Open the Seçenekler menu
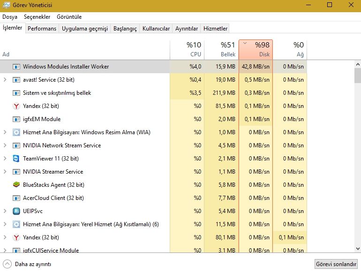This screenshot has width=361, height=275. (37, 16)
